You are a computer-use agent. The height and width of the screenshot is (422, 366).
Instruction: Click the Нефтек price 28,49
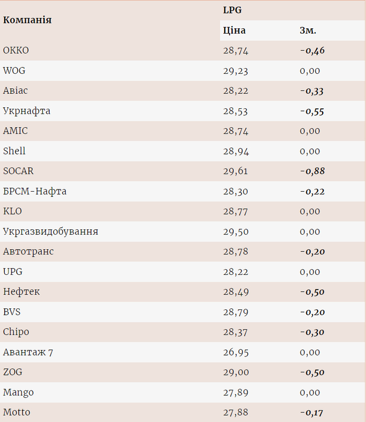click(x=236, y=292)
